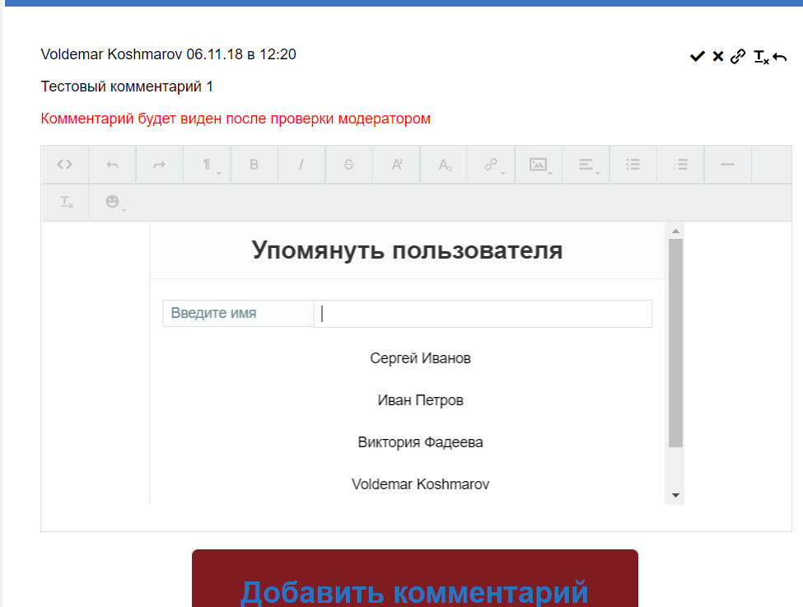803x607 pixels.
Task: Toggle bold formatting in the editor
Action: 254,165
